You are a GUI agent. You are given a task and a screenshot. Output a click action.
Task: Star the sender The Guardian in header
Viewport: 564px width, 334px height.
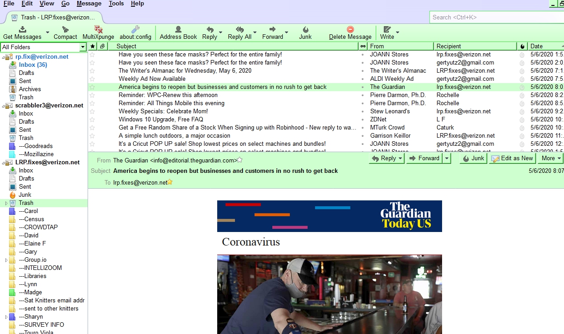(240, 160)
